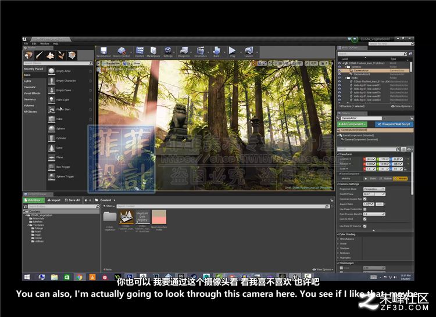The height and width of the screenshot is (317, 436).
Task: Collapse the Tonemapper section
Action: tap(346, 263)
